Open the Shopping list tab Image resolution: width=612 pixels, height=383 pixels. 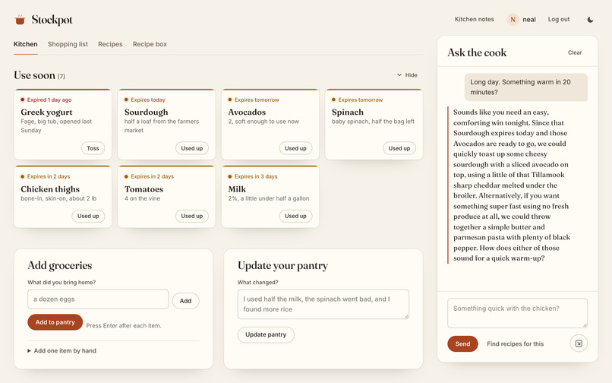[68, 44]
